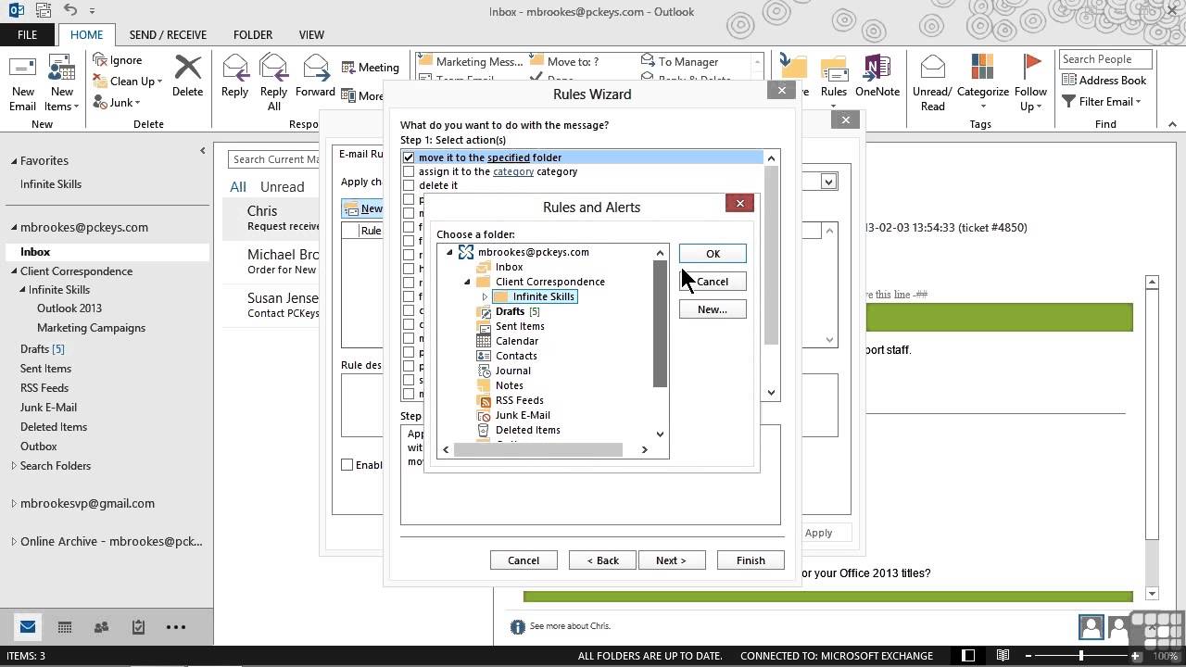
Task: Expand Search Folders in navigation pane
Action: coord(14,466)
